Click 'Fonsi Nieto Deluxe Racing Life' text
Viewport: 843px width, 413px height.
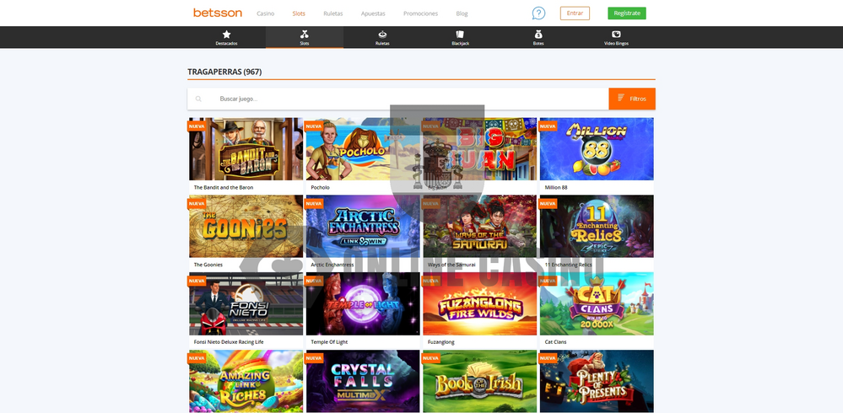tap(229, 342)
